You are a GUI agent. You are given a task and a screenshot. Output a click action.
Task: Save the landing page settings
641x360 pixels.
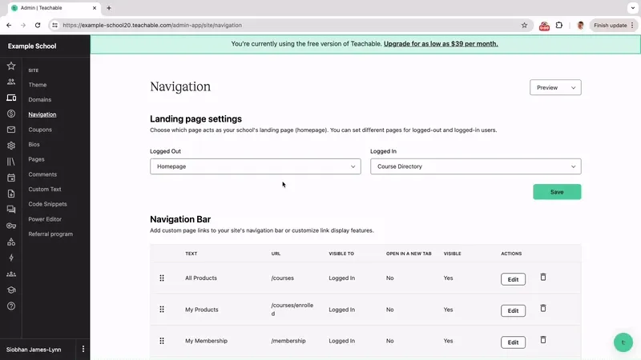(x=557, y=192)
